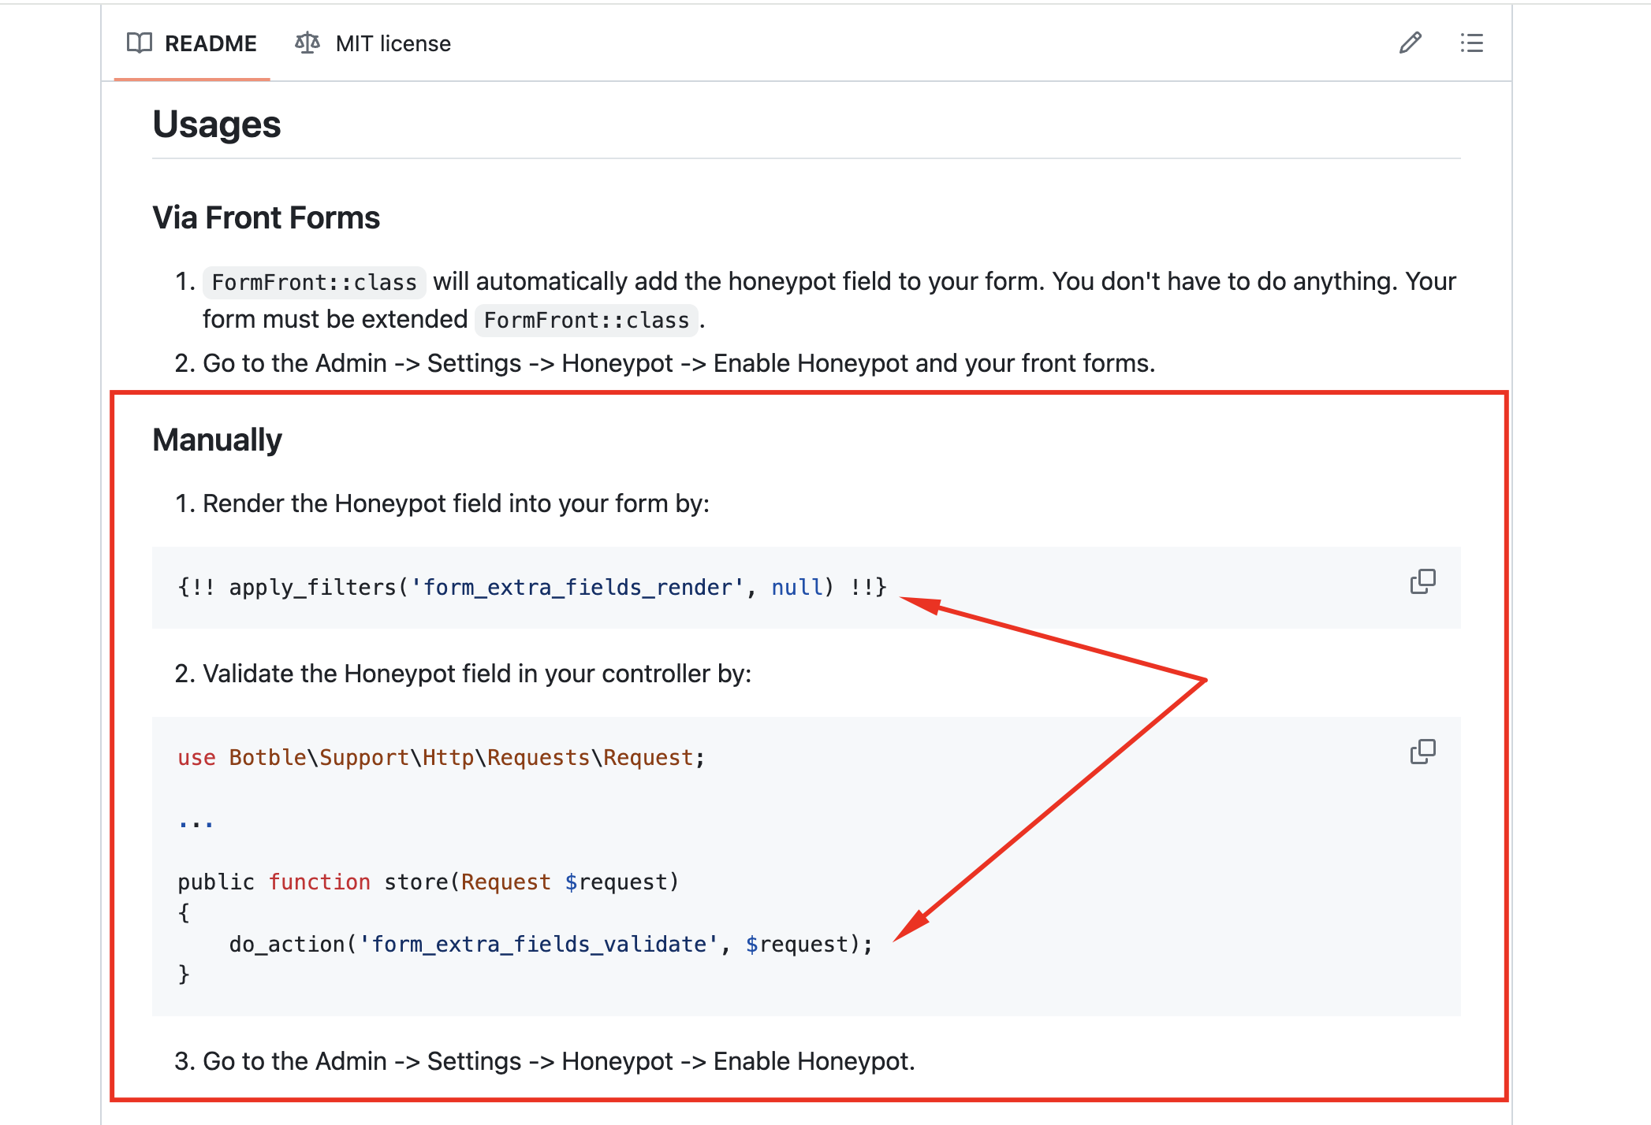Copy the apply_filters code snippet
1651x1125 pixels.
point(1422,582)
